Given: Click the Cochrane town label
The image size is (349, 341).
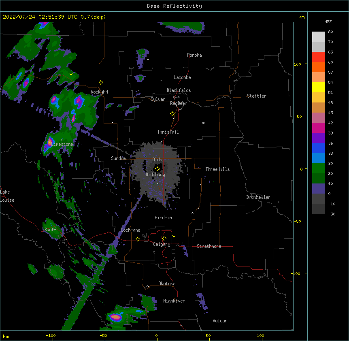Looking at the screenshot, I should click(130, 230).
